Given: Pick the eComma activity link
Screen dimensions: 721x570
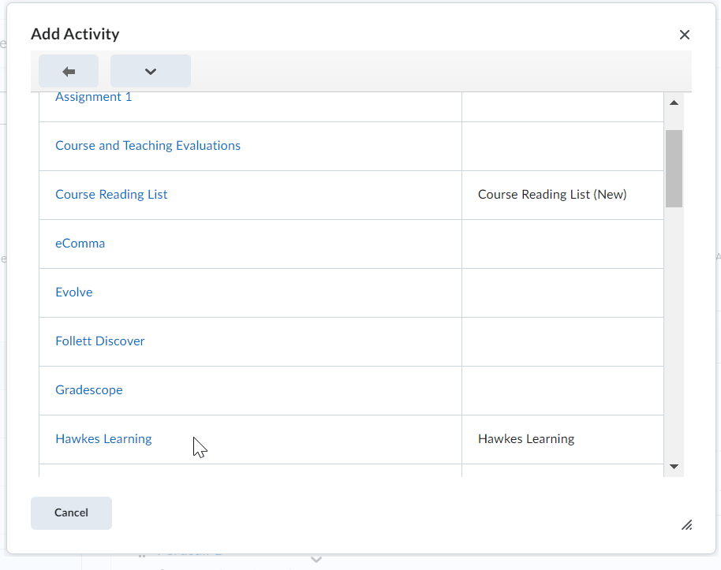Looking at the screenshot, I should click(80, 244).
